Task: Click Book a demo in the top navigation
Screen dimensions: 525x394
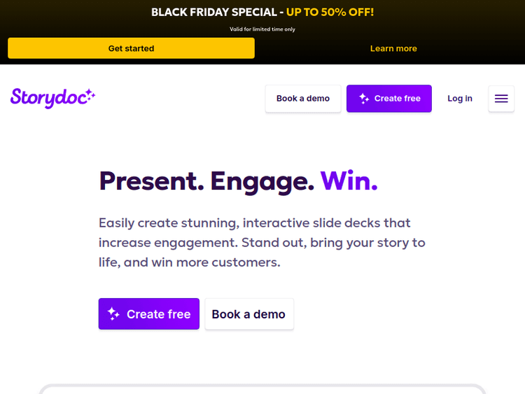Action: [x=302, y=99]
